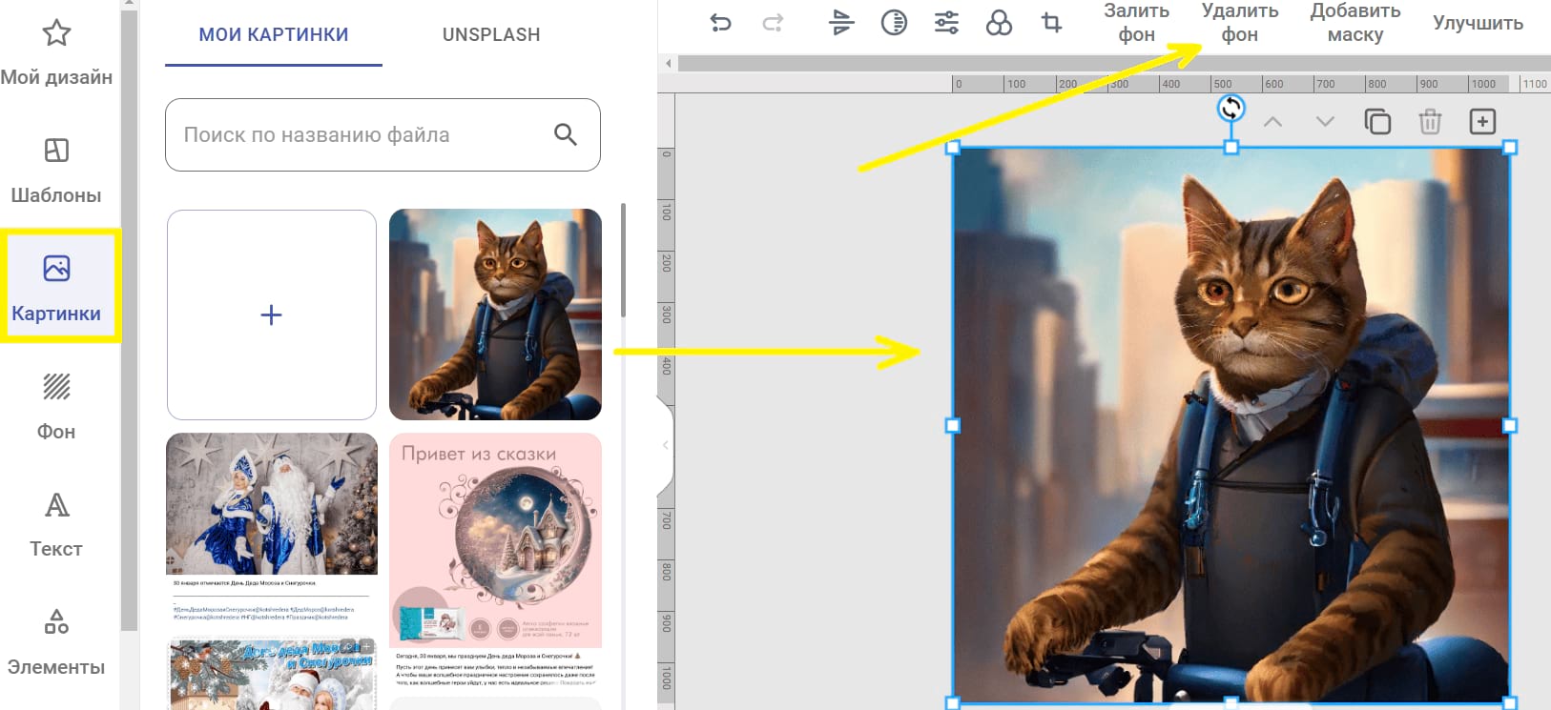
Task: Open the Картинки images section
Action: click(56, 286)
